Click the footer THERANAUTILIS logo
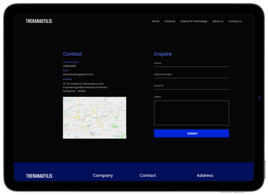268x195 pixels. [39, 176]
